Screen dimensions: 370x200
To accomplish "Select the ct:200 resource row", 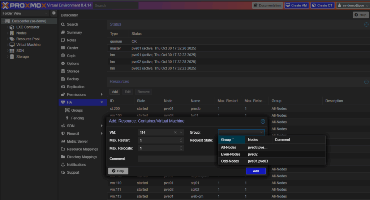I will click(x=238, y=109).
